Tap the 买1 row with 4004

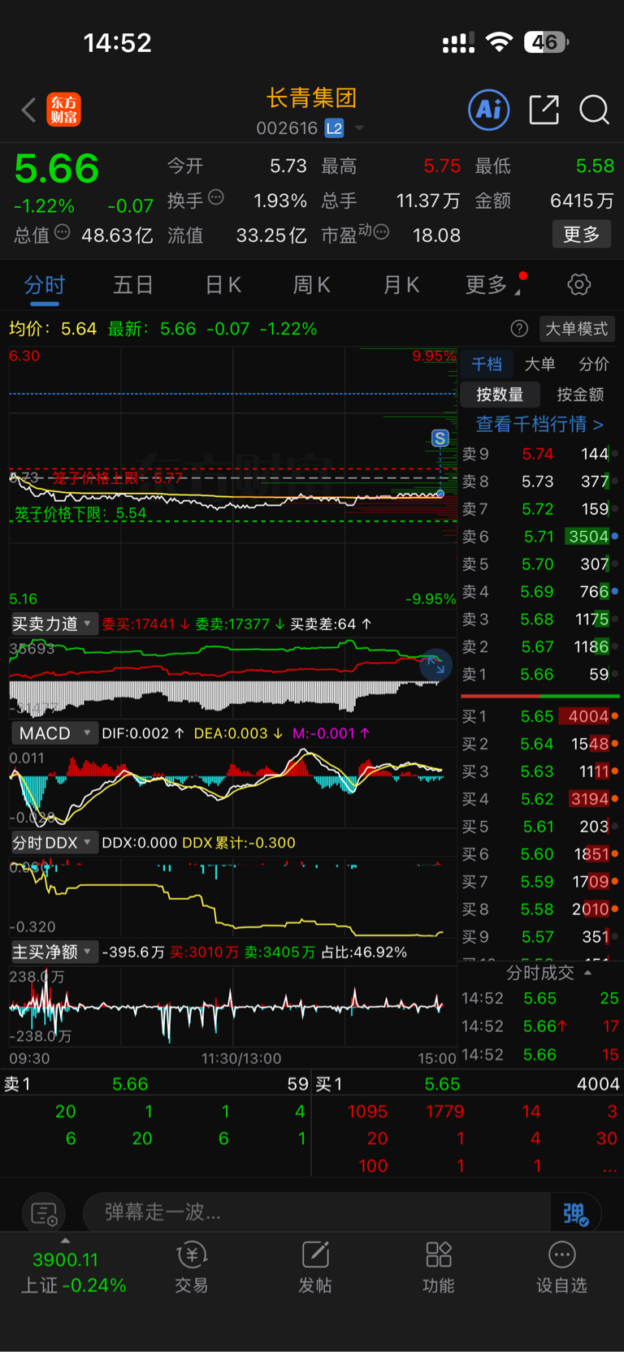point(539,716)
